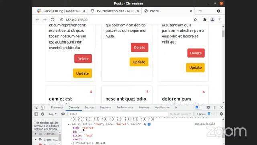Click the 1 Issue indicator

point(205,114)
